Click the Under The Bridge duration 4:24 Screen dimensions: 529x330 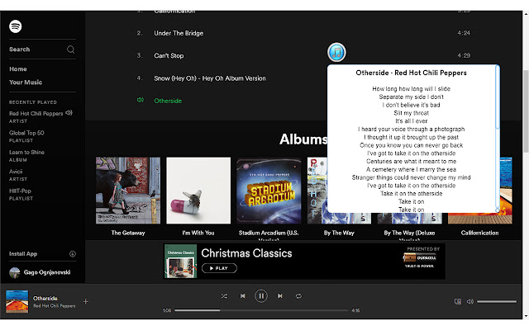click(x=464, y=33)
